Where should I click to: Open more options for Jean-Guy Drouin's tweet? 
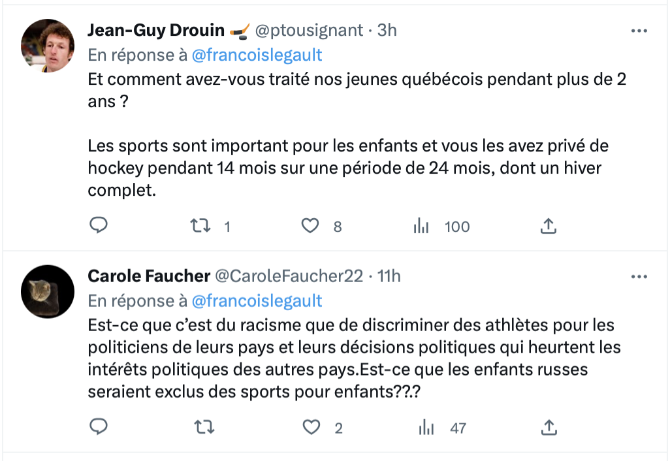click(x=638, y=31)
